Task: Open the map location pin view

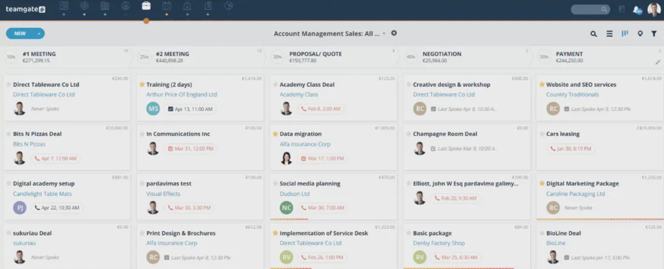Action: (x=640, y=34)
